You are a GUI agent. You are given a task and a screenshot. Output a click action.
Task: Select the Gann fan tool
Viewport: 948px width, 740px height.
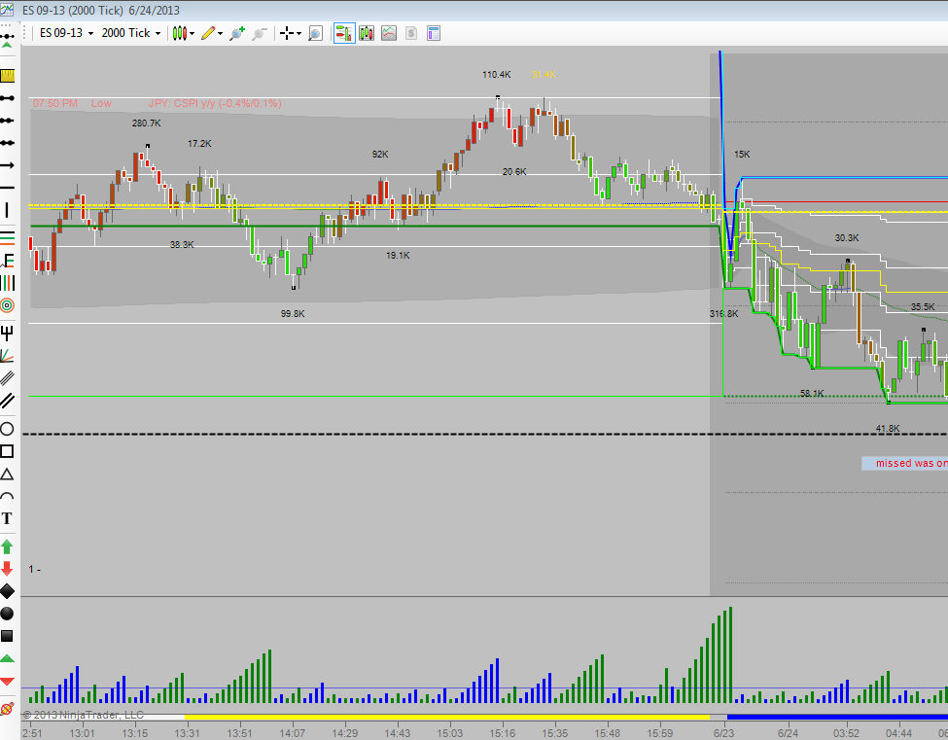pyautogui.click(x=7, y=356)
